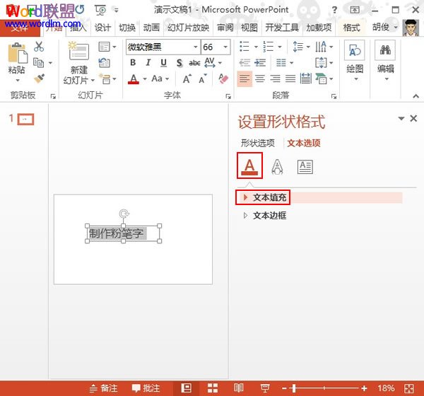Open the line spacing icon

click(298, 47)
